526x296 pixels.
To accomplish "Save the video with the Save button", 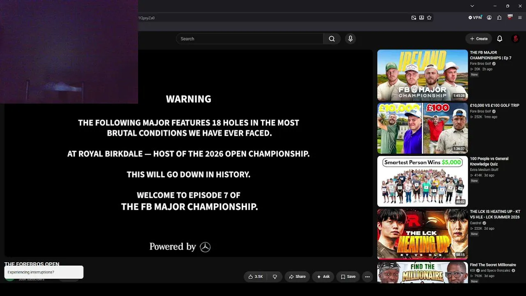I will coord(348,277).
